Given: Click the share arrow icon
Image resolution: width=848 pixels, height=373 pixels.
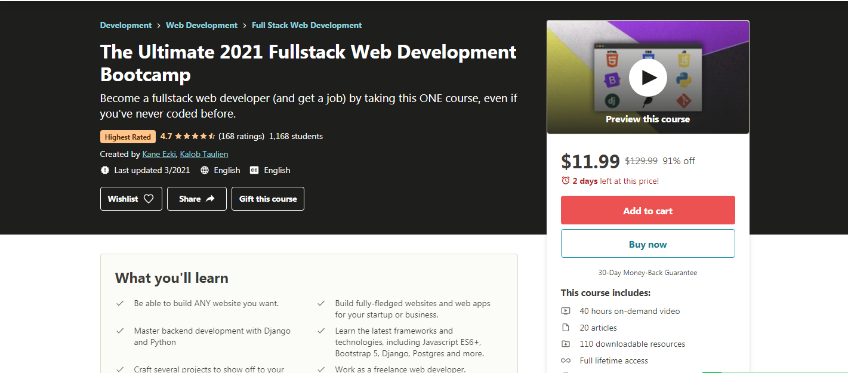Looking at the screenshot, I should [210, 199].
